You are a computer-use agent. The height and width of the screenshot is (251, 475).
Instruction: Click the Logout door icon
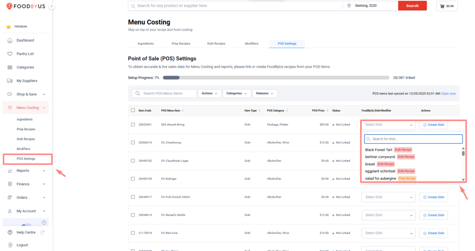pos(10,245)
